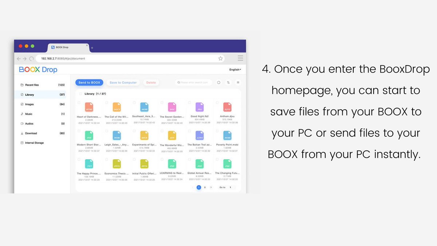437x246 pixels.
Task: Open the Economics Thesis PPTX icon
Action: tap(117, 164)
